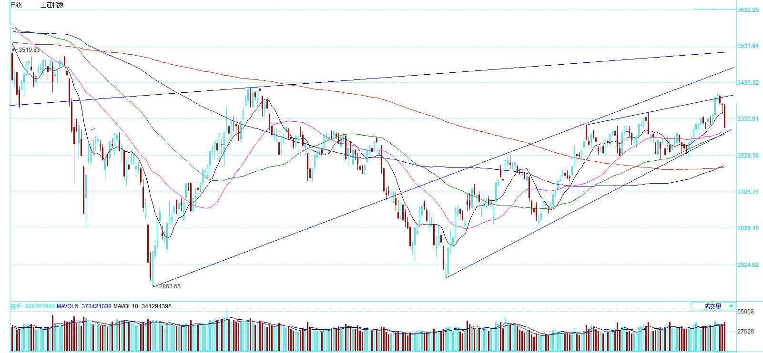Click the last red candlestick on the chart

(724, 117)
